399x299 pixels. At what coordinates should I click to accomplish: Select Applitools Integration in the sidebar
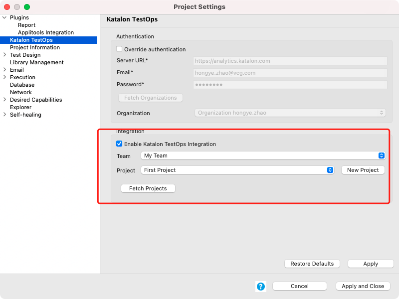tap(46, 32)
